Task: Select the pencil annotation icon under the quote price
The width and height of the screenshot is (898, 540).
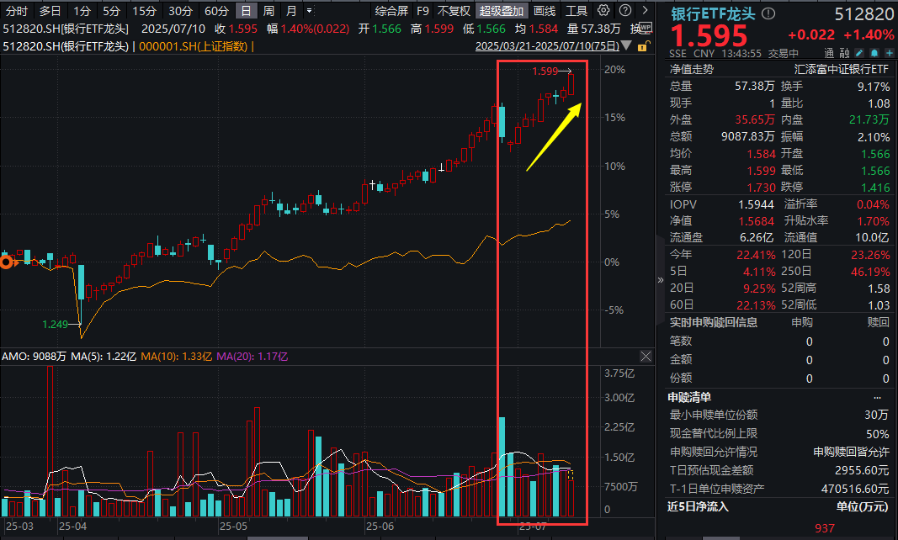Action: pyautogui.click(x=859, y=52)
